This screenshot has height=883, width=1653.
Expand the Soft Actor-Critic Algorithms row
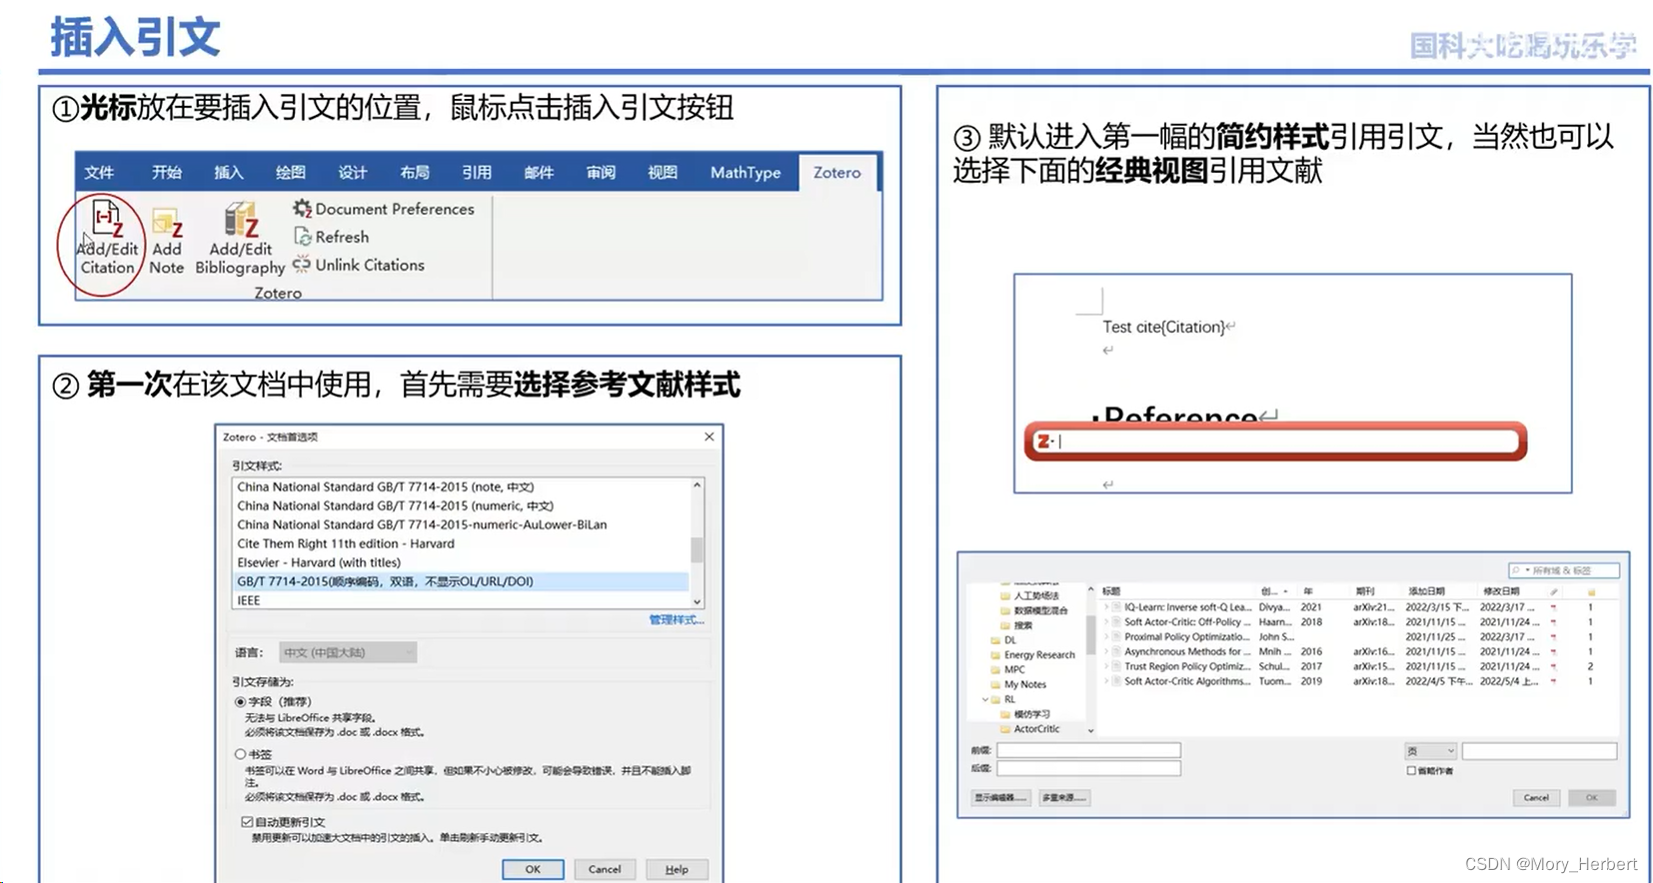(x=1105, y=681)
